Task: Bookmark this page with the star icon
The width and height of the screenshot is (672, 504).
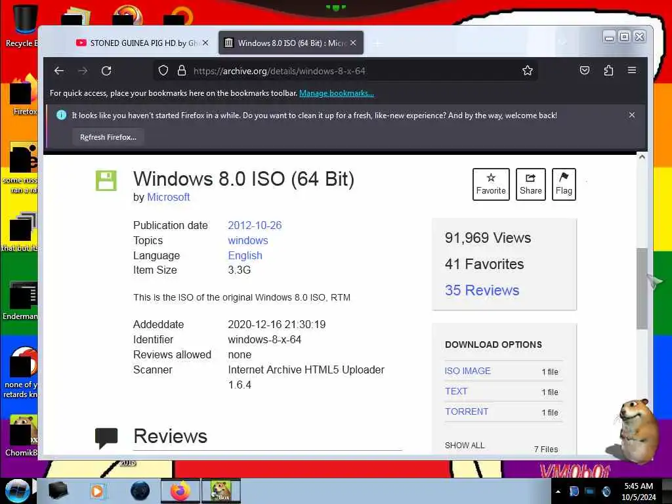Action: point(528,70)
